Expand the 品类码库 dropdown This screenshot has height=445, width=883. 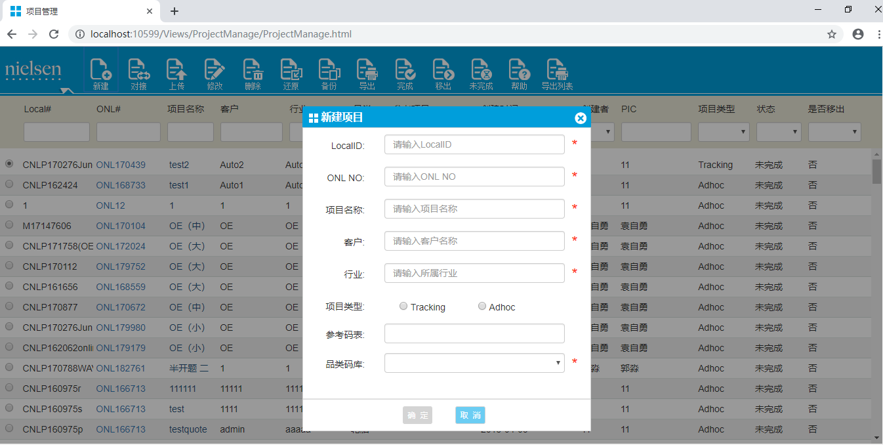click(474, 363)
